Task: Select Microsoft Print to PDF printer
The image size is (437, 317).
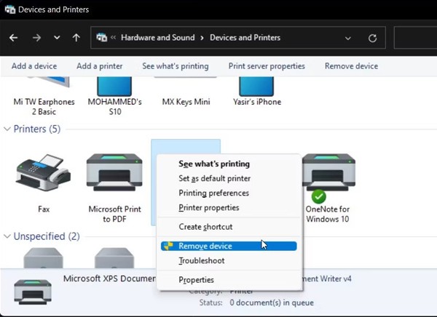Action: click(114, 188)
